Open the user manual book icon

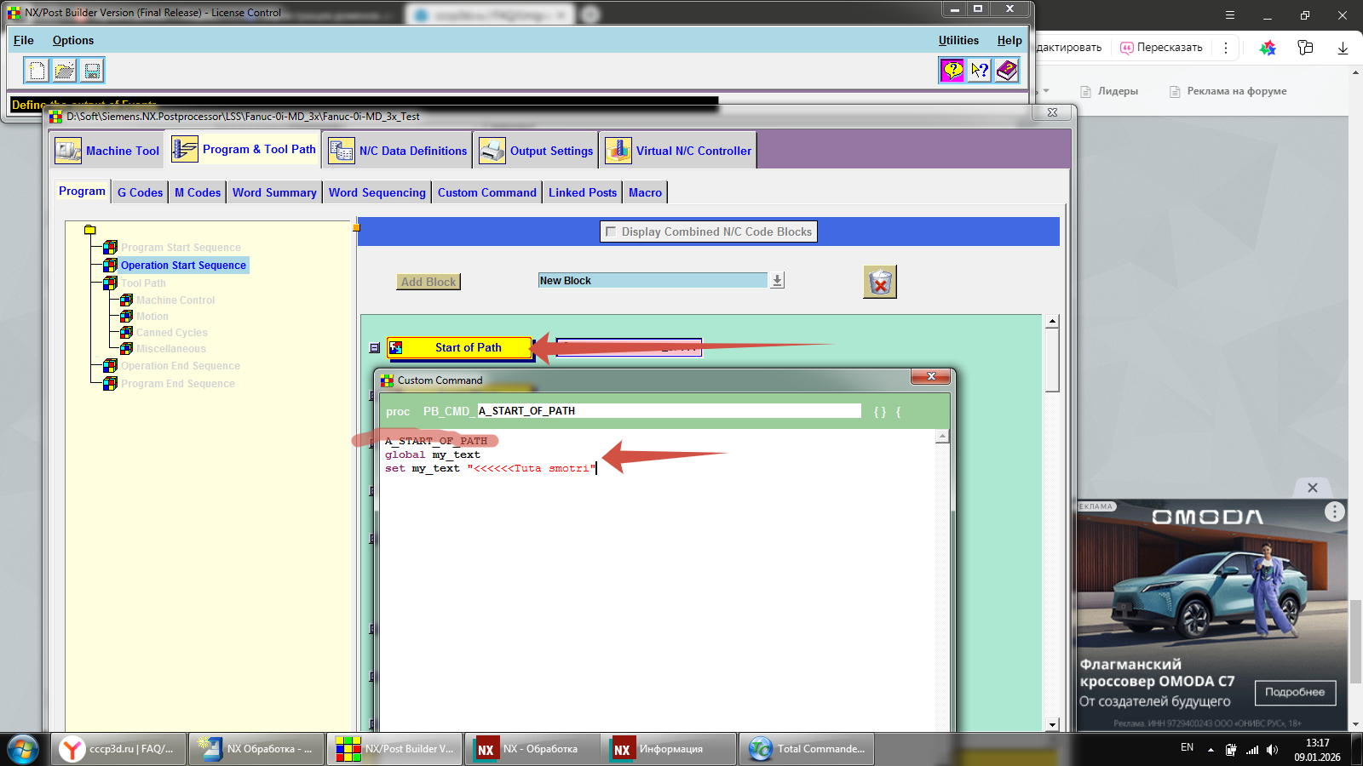(1007, 71)
